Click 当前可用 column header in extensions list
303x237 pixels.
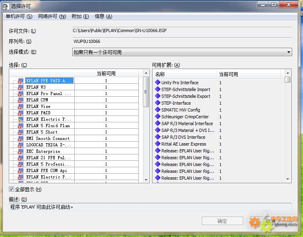pyautogui.click(x=248, y=74)
